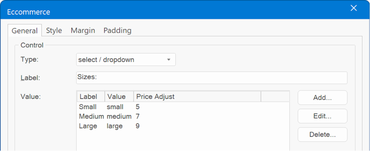Click the dropdown arrow of the Type field

(169, 60)
